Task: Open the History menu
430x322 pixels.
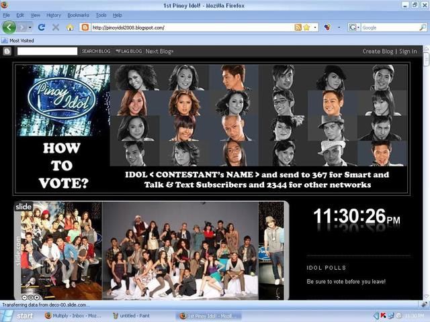Action: coord(54,15)
